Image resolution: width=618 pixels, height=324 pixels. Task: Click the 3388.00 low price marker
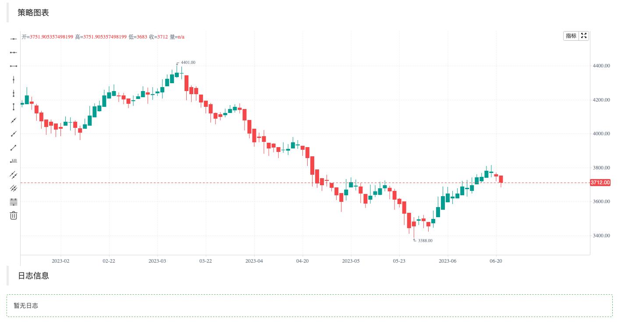point(425,241)
